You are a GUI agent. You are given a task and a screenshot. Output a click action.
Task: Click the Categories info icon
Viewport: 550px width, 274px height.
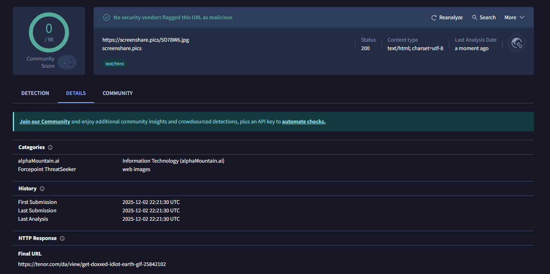(x=50, y=147)
